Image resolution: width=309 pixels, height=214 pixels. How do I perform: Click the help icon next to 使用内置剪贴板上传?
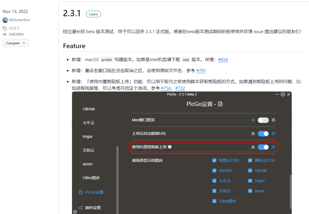(170, 147)
